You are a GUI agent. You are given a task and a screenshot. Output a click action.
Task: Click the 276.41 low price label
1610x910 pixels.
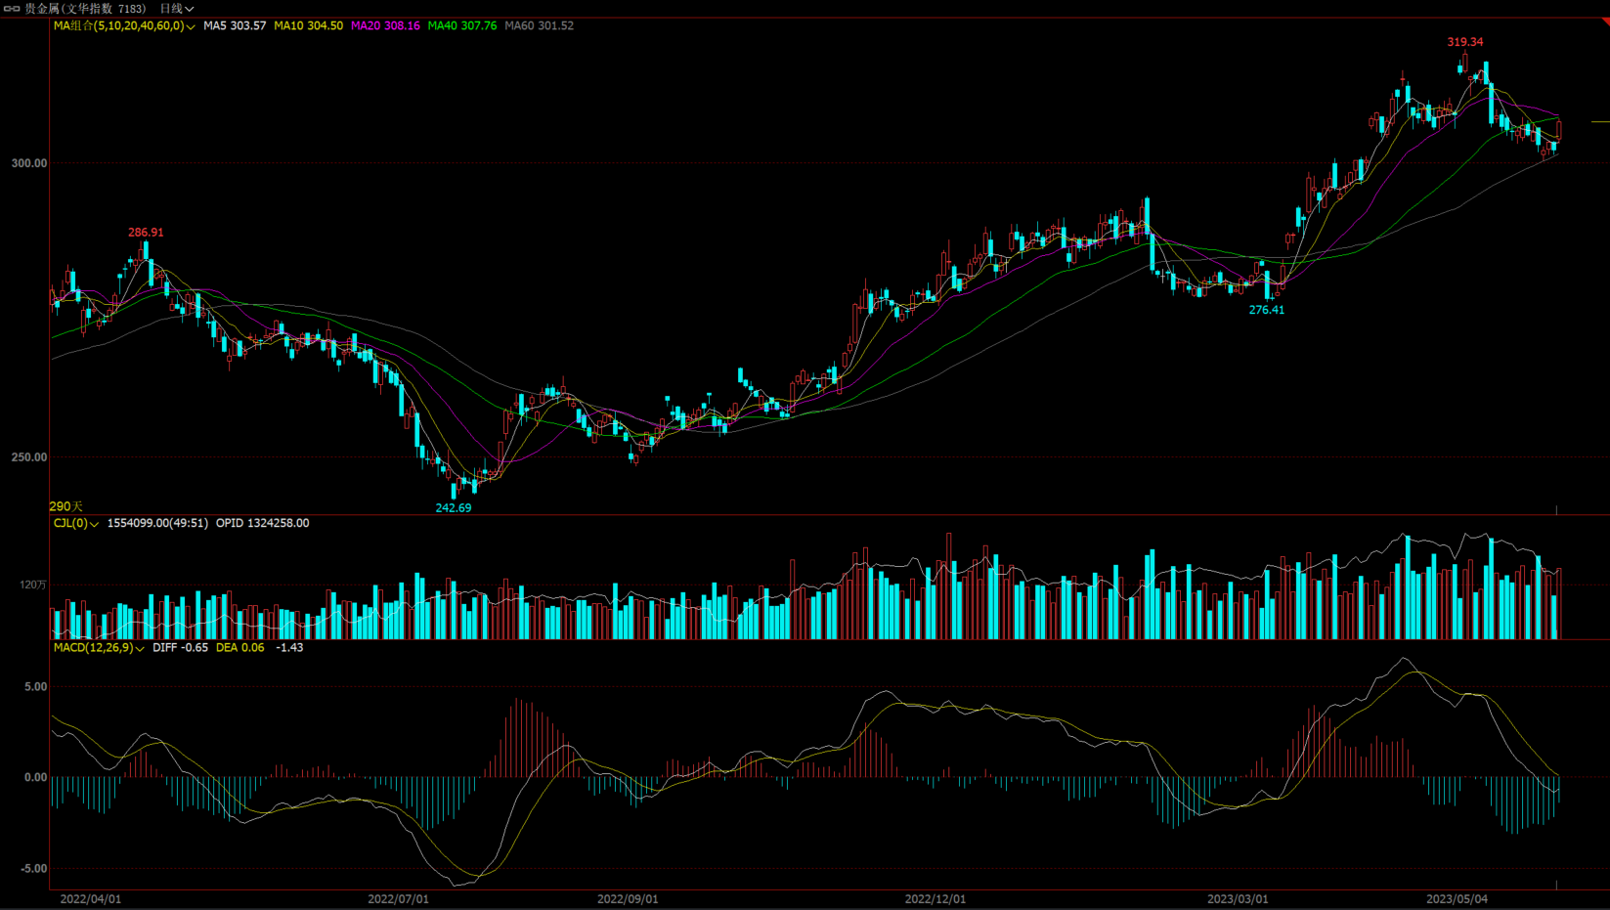pyautogui.click(x=1267, y=310)
